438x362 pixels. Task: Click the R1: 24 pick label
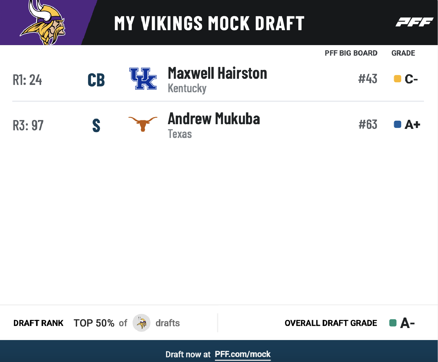27,80
